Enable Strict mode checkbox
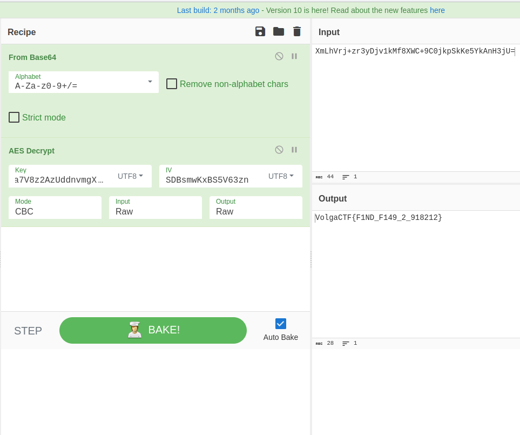Viewport: 520px width, 435px height. point(14,117)
